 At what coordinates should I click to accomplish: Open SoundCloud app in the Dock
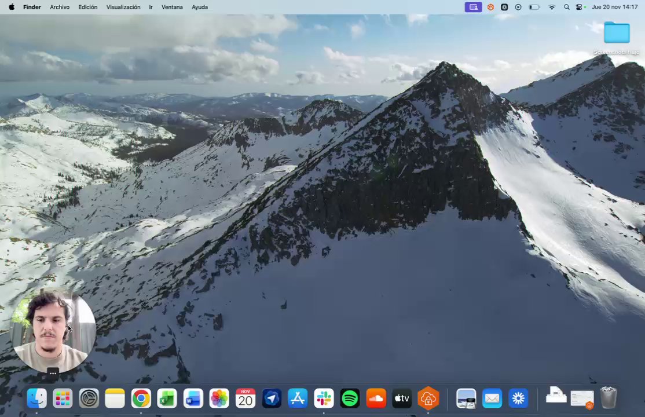pos(376,398)
